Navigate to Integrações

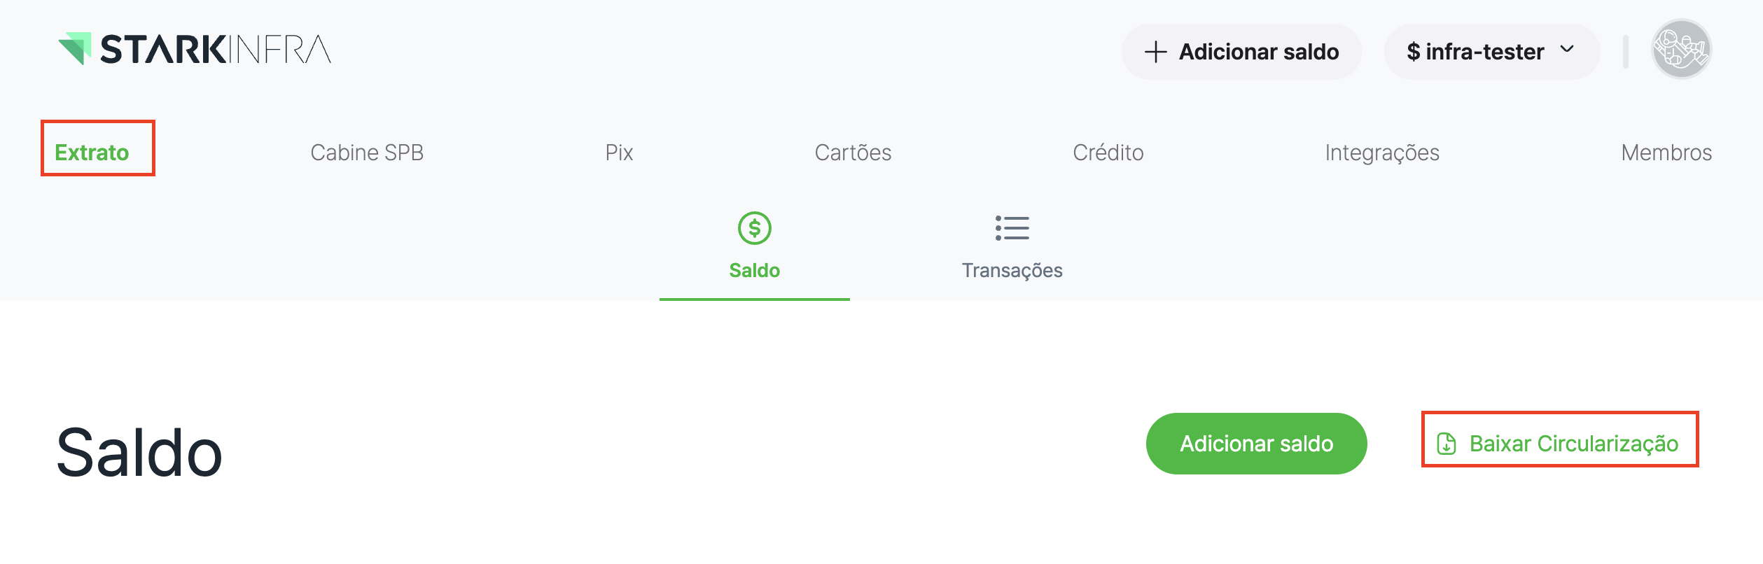[x=1382, y=153]
